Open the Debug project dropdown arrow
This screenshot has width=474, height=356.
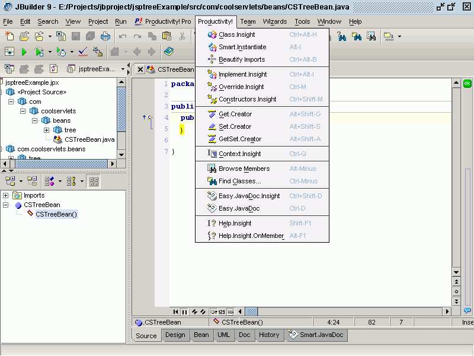tap(50, 52)
